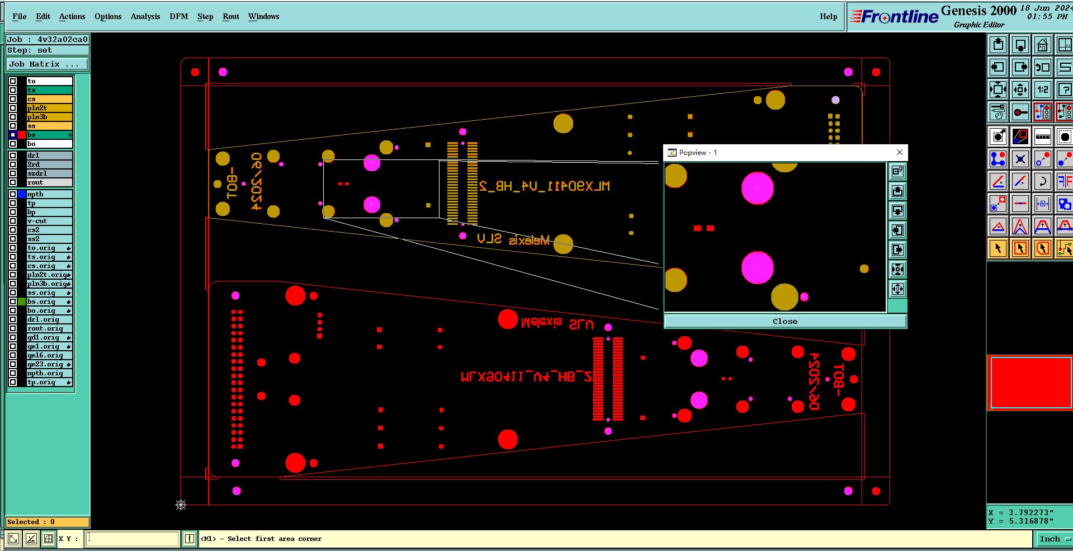The height and width of the screenshot is (551, 1073).
Task: Click the red overview thumbnail panel
Action: click(x=1031, y=383)
